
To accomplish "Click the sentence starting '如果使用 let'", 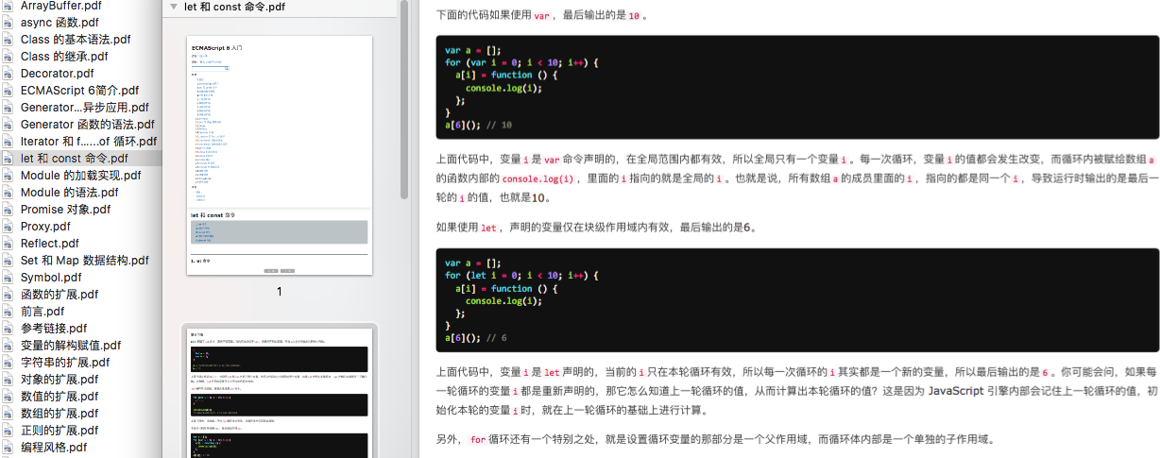I will click(x=596, y=228).
